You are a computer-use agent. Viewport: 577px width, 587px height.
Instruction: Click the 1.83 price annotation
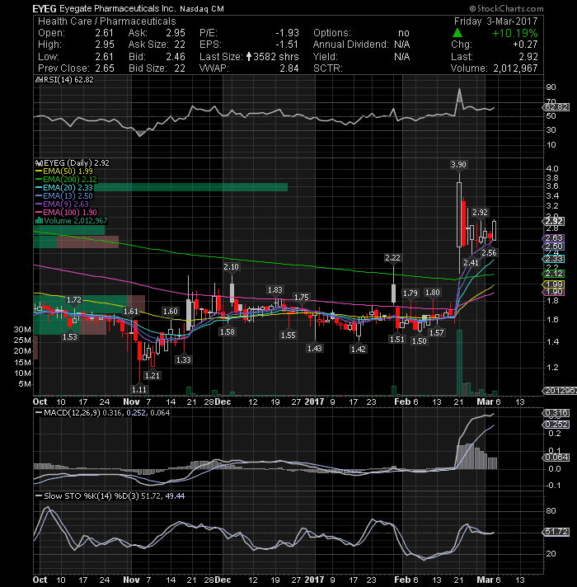point(275,289)
